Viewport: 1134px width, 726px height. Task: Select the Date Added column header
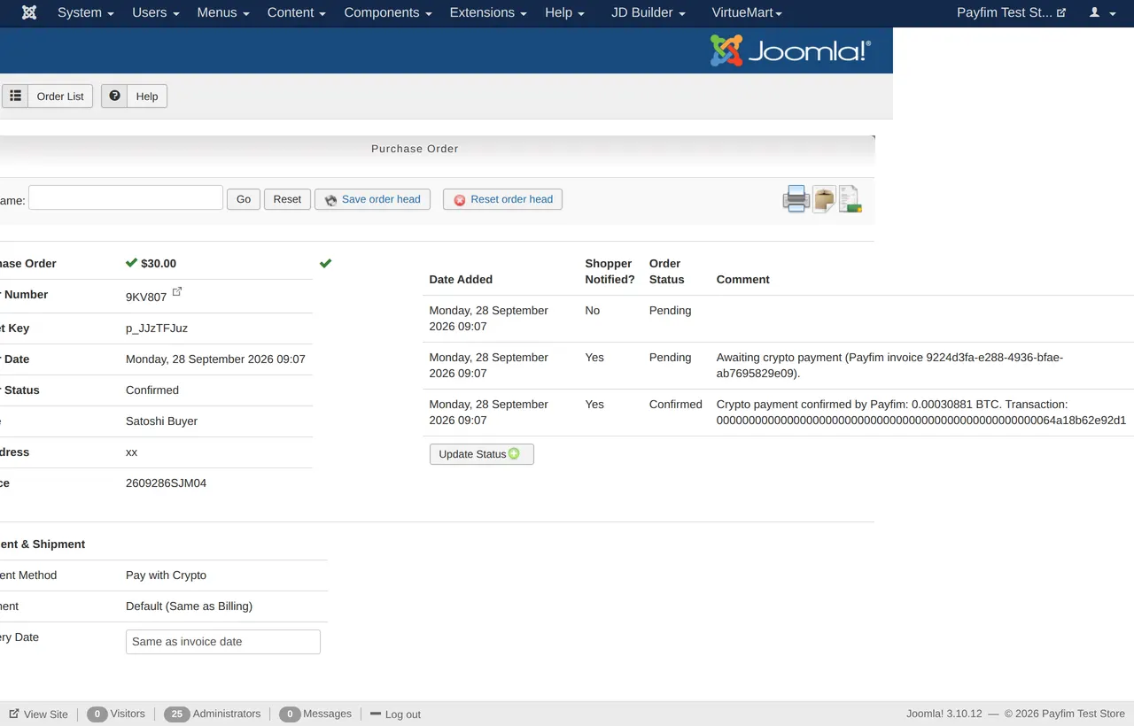[461, 280]
